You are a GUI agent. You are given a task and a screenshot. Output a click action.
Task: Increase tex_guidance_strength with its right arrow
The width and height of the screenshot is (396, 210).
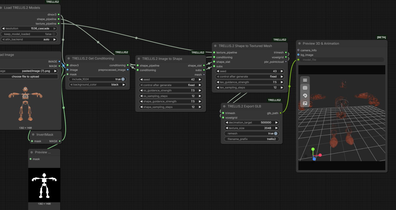[x=282, y=82]
